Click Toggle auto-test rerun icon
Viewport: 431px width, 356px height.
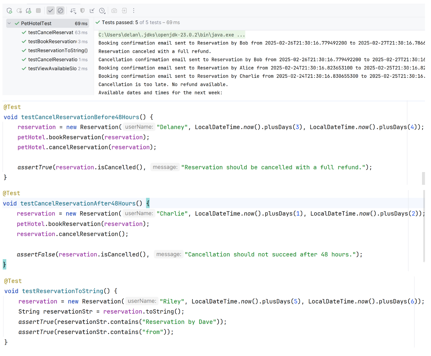tap(28, 11)
